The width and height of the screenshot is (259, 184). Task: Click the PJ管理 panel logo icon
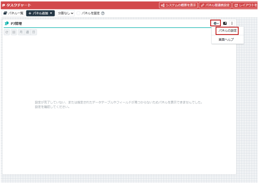click(x=7, y=23)
